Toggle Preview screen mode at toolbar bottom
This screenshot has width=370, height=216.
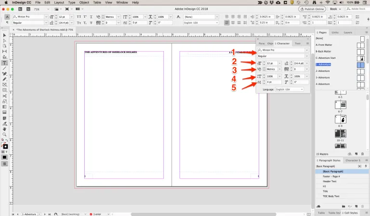[x=4, y=164]
